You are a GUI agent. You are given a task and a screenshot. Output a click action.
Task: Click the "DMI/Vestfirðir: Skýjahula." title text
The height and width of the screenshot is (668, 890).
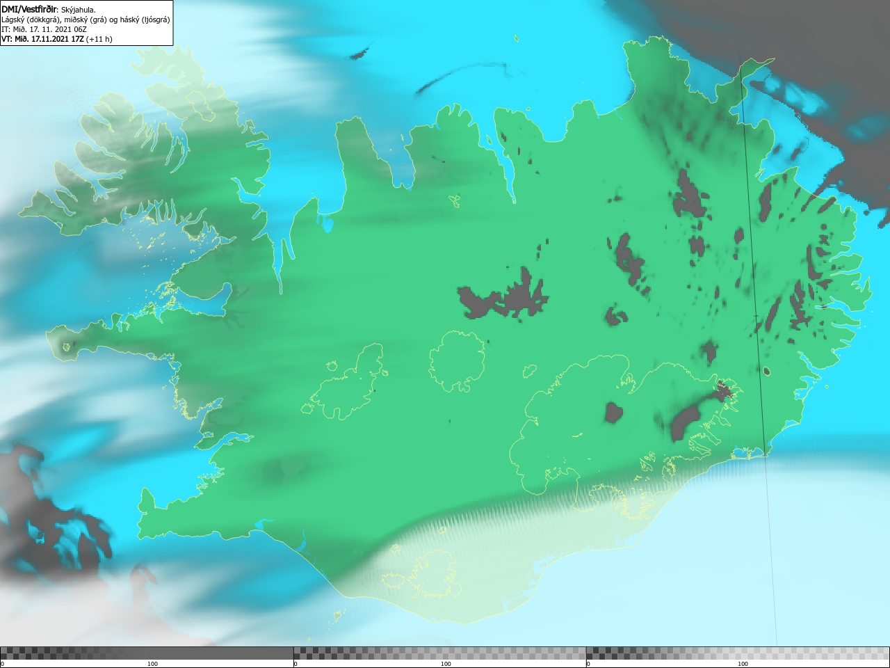click(49, 9)
